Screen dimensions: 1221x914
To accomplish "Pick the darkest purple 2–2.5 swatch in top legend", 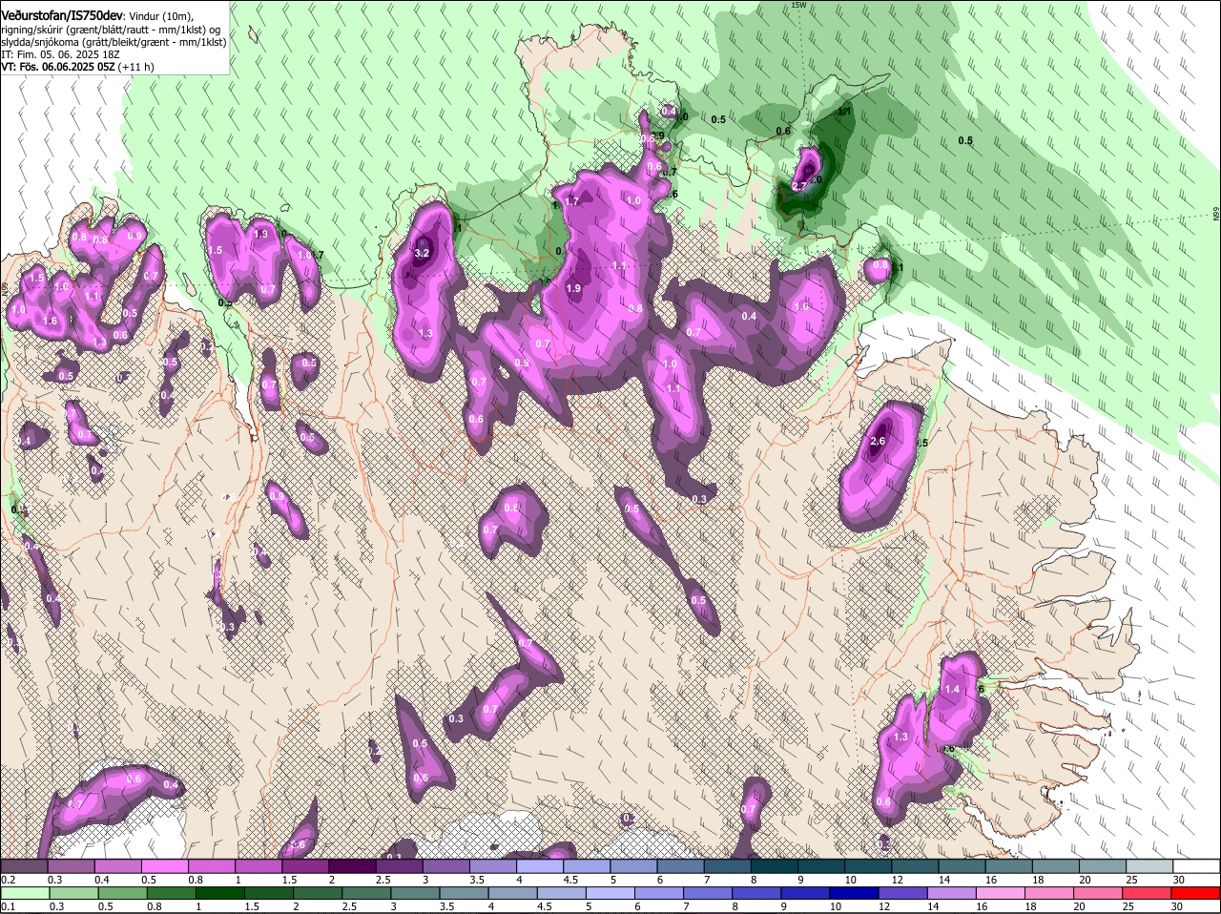I will click(x=352, y=866).
